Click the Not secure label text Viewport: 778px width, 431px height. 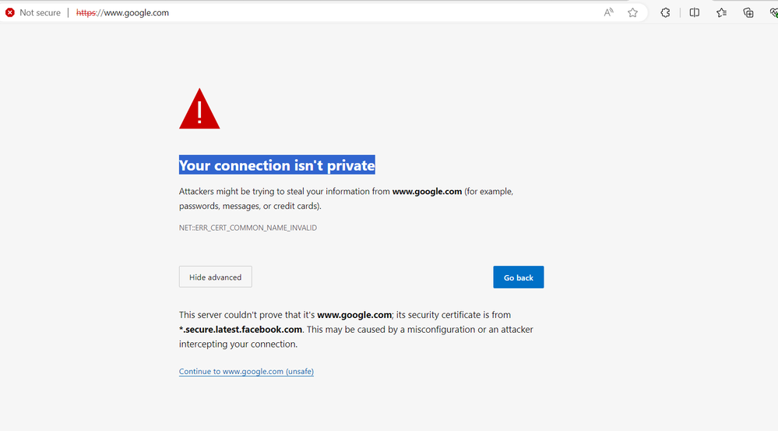40,12
